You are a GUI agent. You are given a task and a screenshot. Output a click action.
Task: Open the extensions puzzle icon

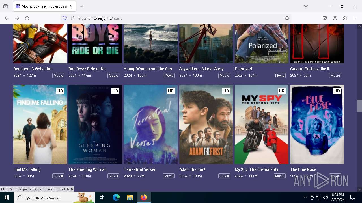pyautogui.click(x=345, y=18)
